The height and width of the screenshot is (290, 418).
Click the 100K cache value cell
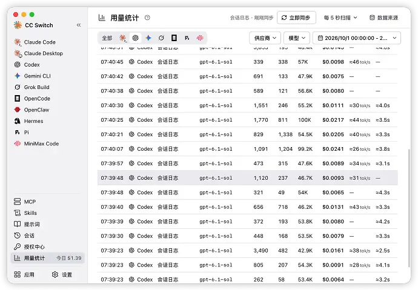(305, 120)
